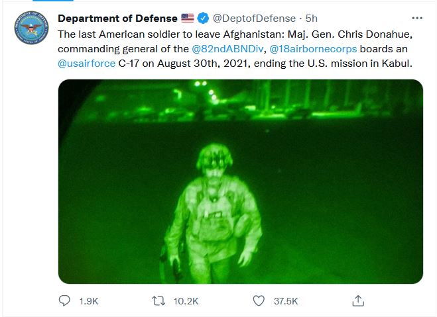The width and height of the screenshot is (437, 317).
Task: Retweet this post using the retweet icon
Action: [x=158, y=300]
